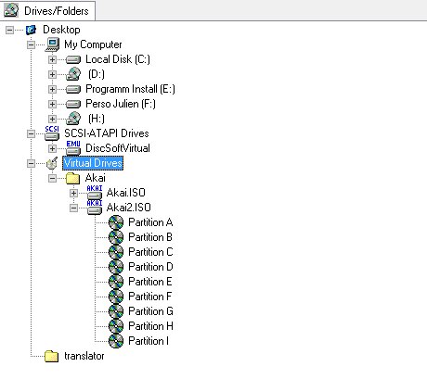Click the AKAI icon beside Akai.ISO
The width and height of the screenshot is (427, 379).
point(95,193)
